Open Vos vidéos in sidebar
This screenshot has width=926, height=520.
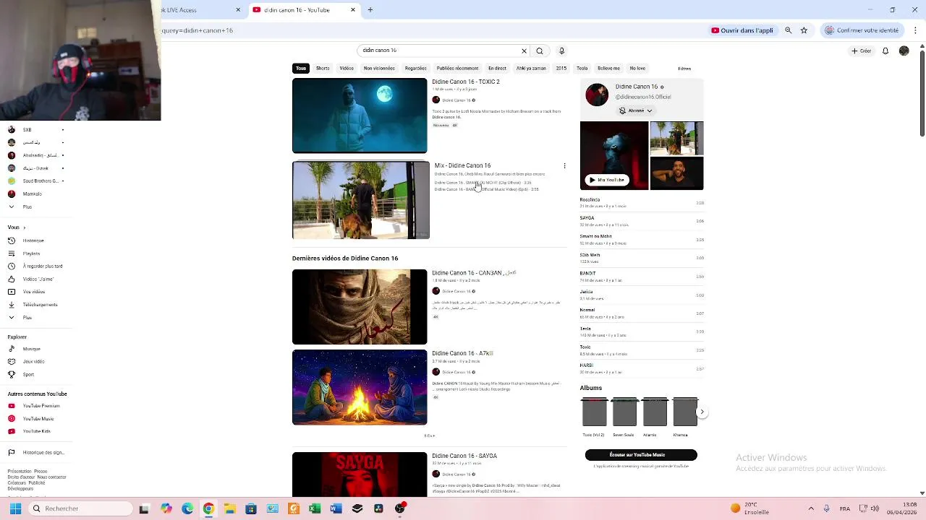(x=34, y=292)
